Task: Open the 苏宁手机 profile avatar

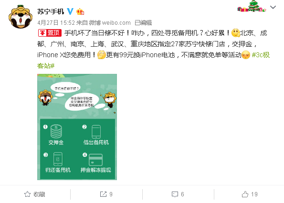Action: 21,17
